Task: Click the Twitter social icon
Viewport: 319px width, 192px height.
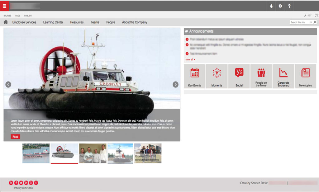Action: tap(21, 183)
